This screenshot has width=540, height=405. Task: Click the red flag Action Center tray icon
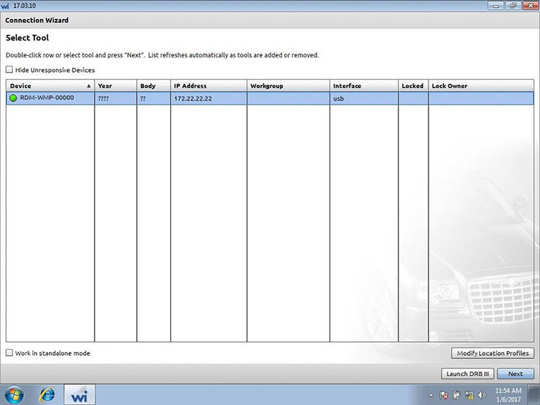point(444,395)
